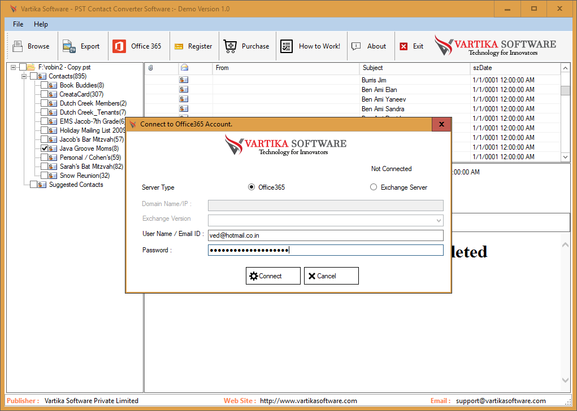Check the Snow Reunion(32) checkbox
Screen dimensions: 577x411
click(44, 176)
